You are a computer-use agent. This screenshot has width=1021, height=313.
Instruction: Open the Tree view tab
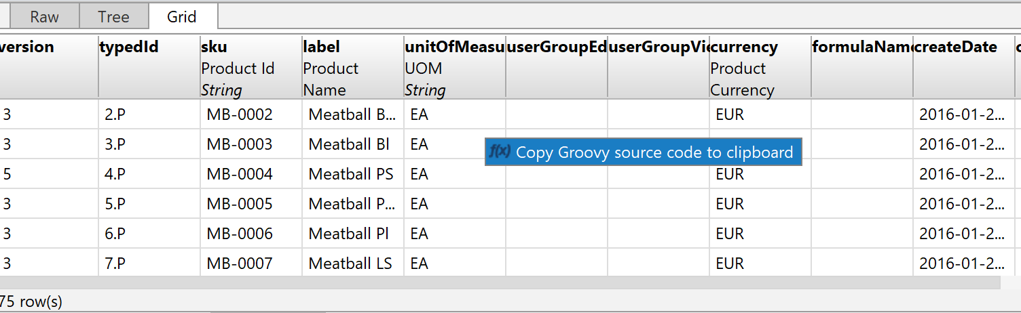tap(113, 17)
